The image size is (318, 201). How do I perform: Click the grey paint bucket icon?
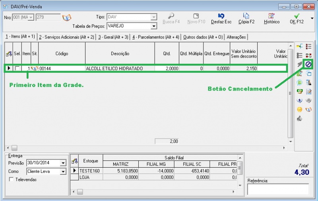click(x=300, y=118)
